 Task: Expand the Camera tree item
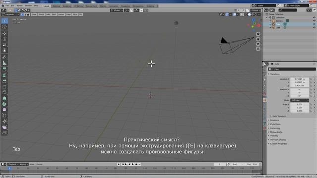point(270,21)
